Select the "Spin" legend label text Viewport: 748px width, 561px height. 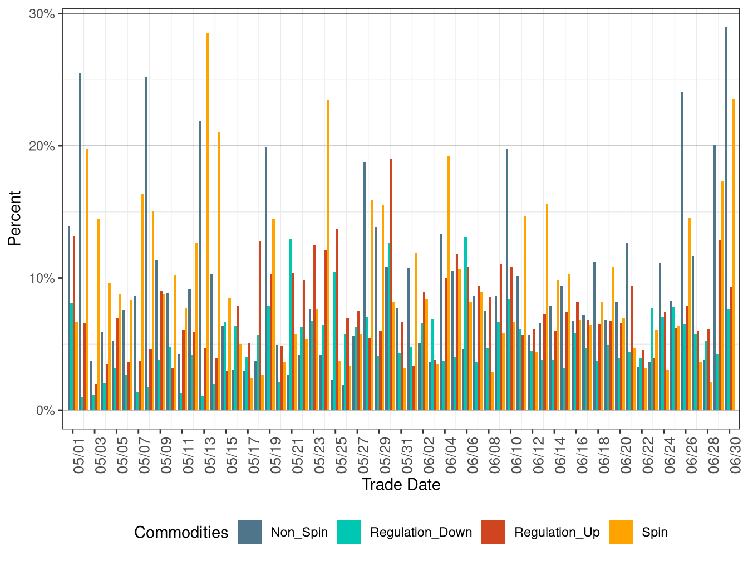(654, 533)
